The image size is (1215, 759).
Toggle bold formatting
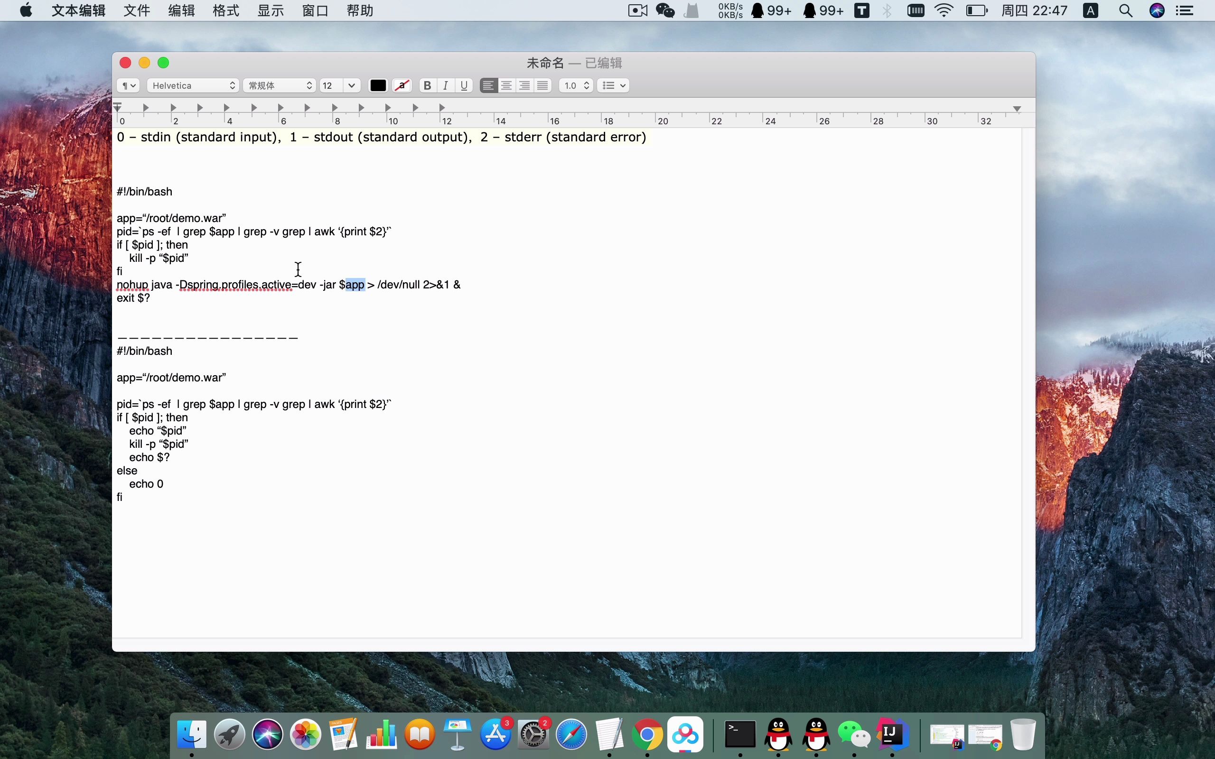pos(427,85)
